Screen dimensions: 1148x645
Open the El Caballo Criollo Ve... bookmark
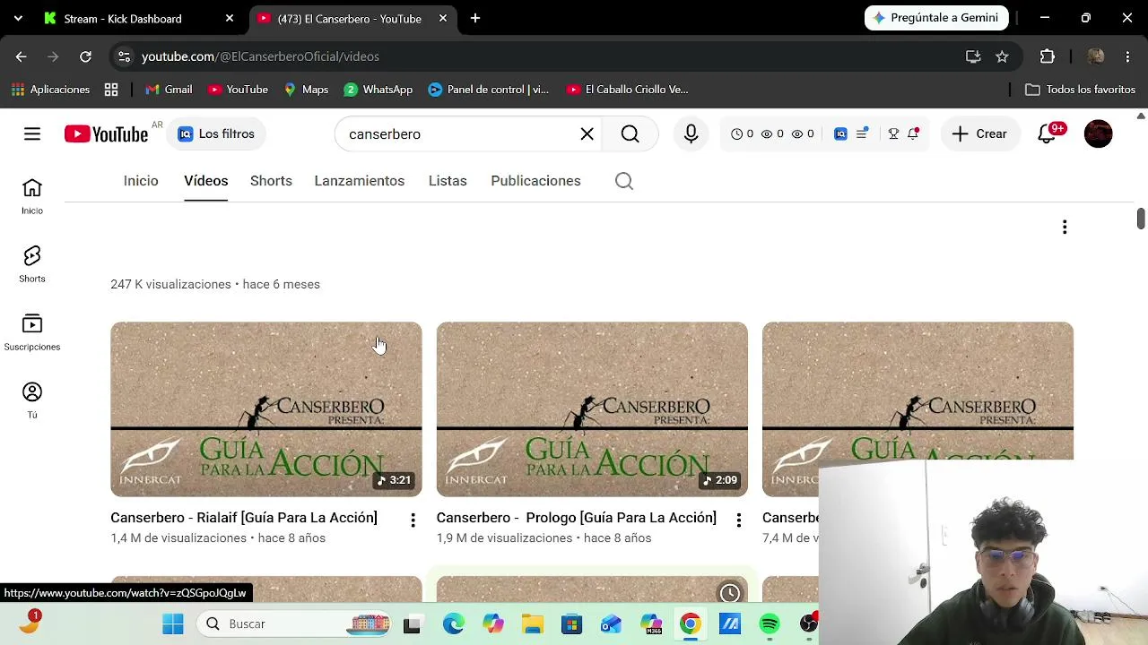(627, 90)
